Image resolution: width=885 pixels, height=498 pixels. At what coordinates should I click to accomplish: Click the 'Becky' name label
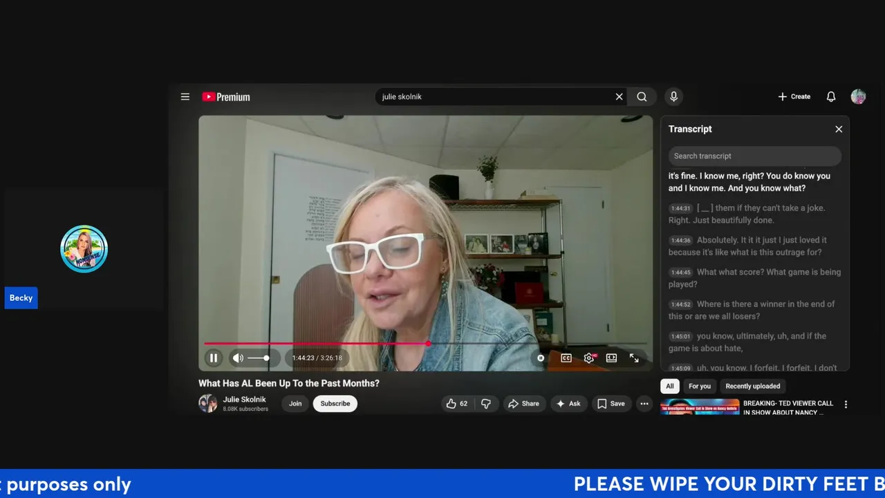point(21,298)
